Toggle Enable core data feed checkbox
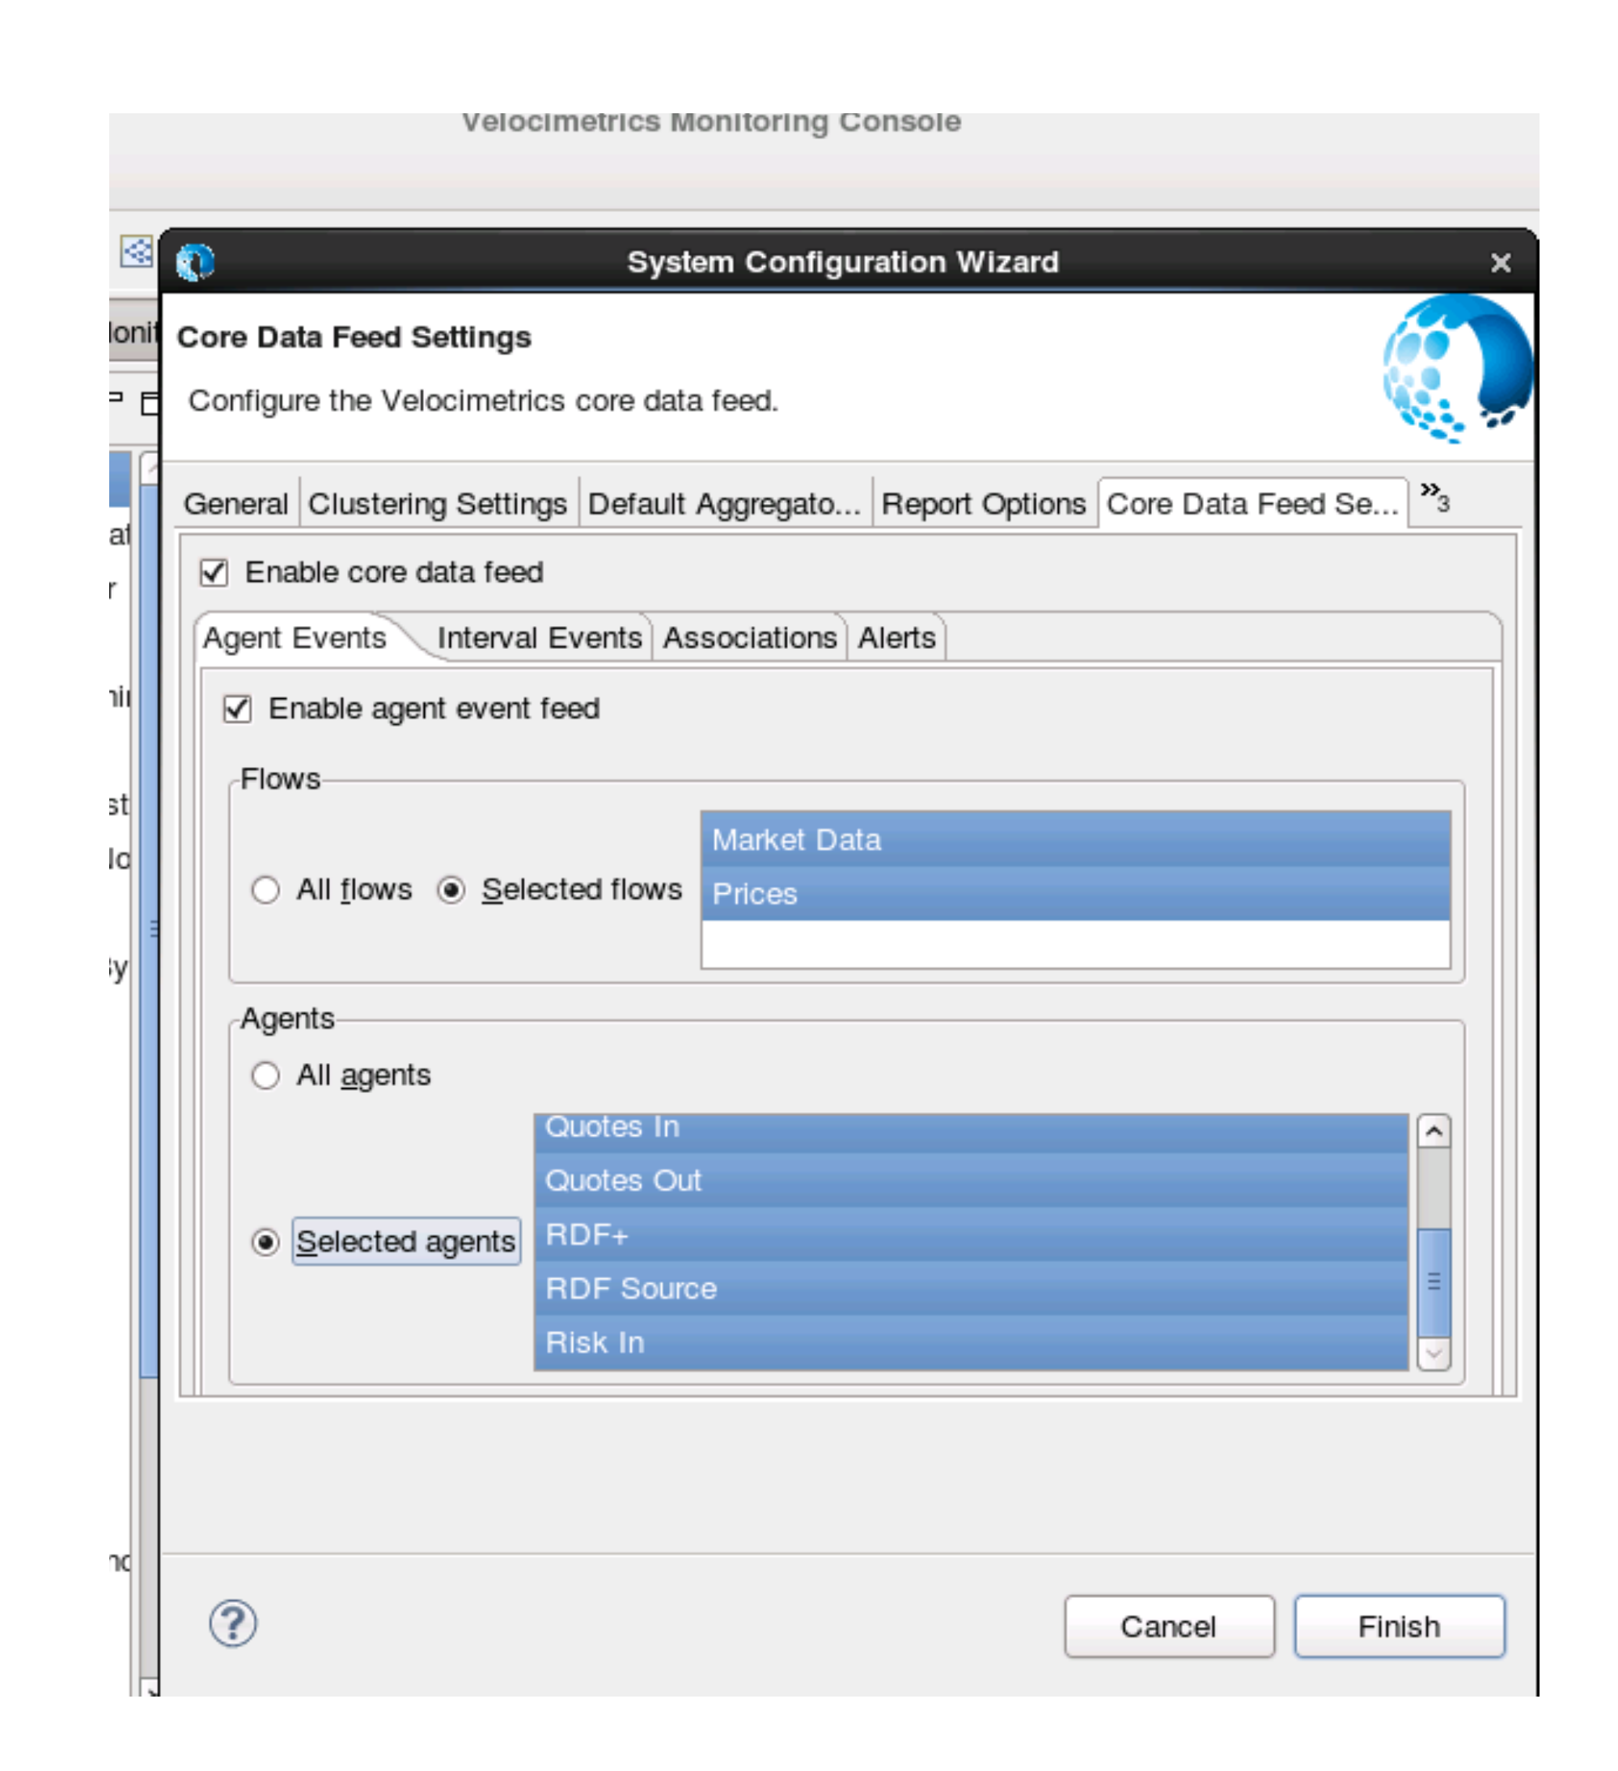Image resolution: width=1618 pixels, height=1771 pixels. click(x=214, y=573)
